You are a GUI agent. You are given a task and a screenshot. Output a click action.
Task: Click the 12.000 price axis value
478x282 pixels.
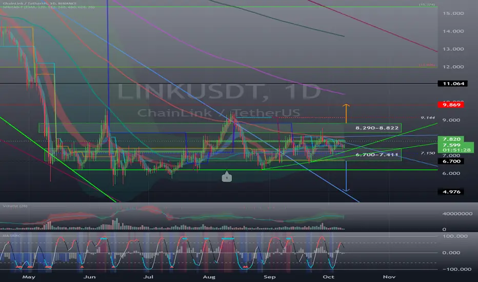click(453, 67)
